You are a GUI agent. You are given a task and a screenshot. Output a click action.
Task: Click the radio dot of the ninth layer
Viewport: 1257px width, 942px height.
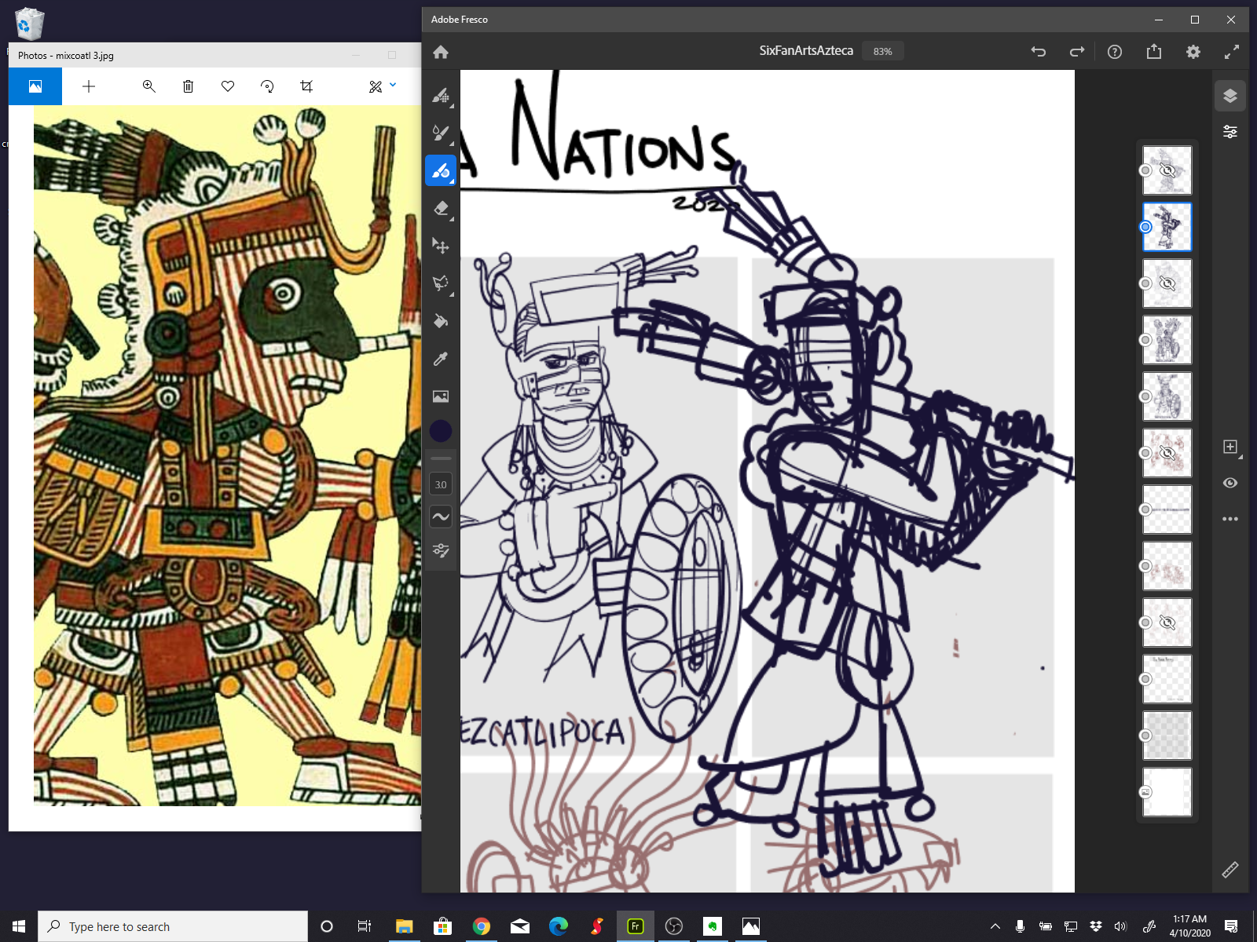(1145, 623)
